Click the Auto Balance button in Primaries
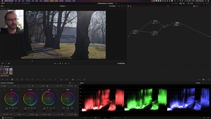211x119 pixels. [2, 86]
